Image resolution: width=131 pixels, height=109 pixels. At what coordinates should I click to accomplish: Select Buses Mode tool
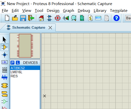tap(5, 77)
